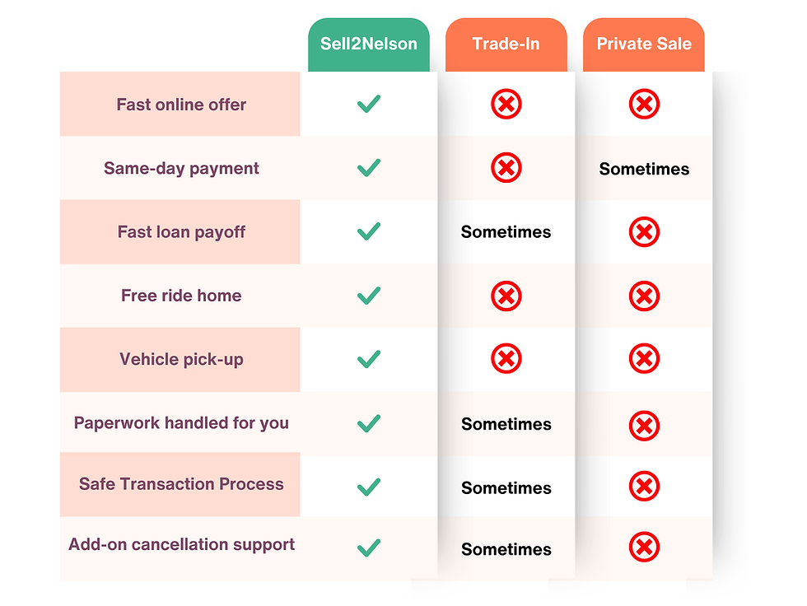Click Private Sale red X for Fast online offer

click(x=644, y=105)
